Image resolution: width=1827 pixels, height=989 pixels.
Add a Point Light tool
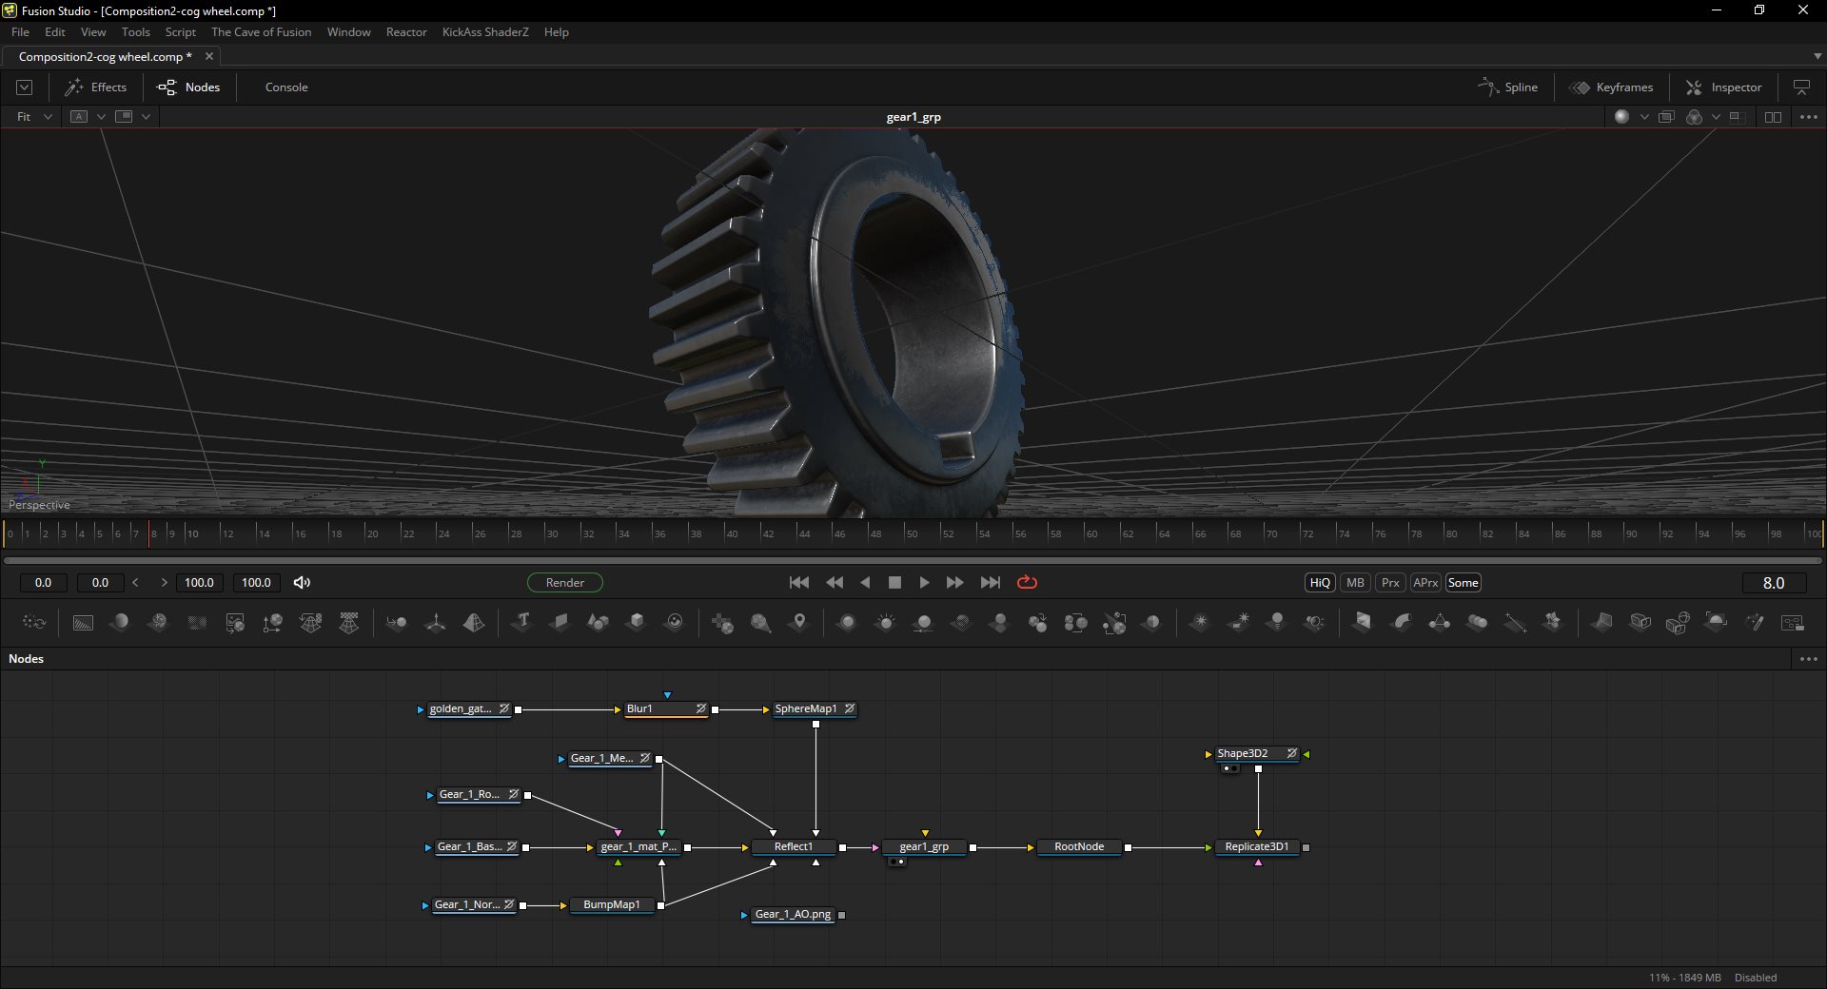(x=1277, y=622)
